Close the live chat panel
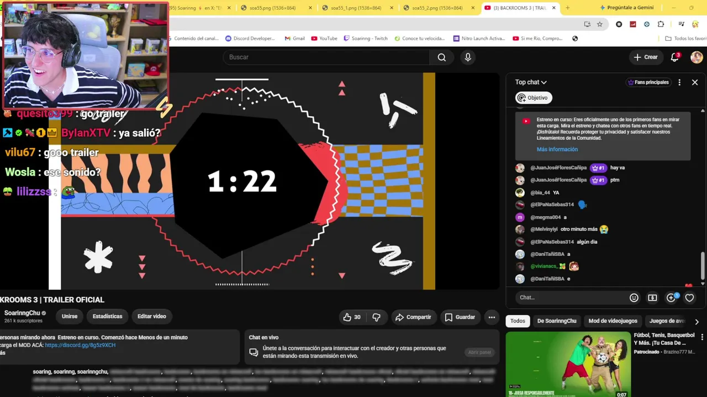 [x=695, y=82]
